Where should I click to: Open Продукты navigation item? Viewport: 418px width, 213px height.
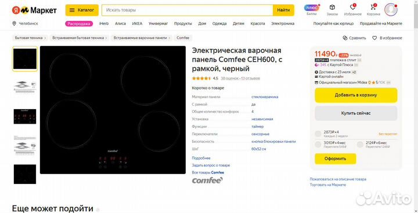tap(183, 23)
